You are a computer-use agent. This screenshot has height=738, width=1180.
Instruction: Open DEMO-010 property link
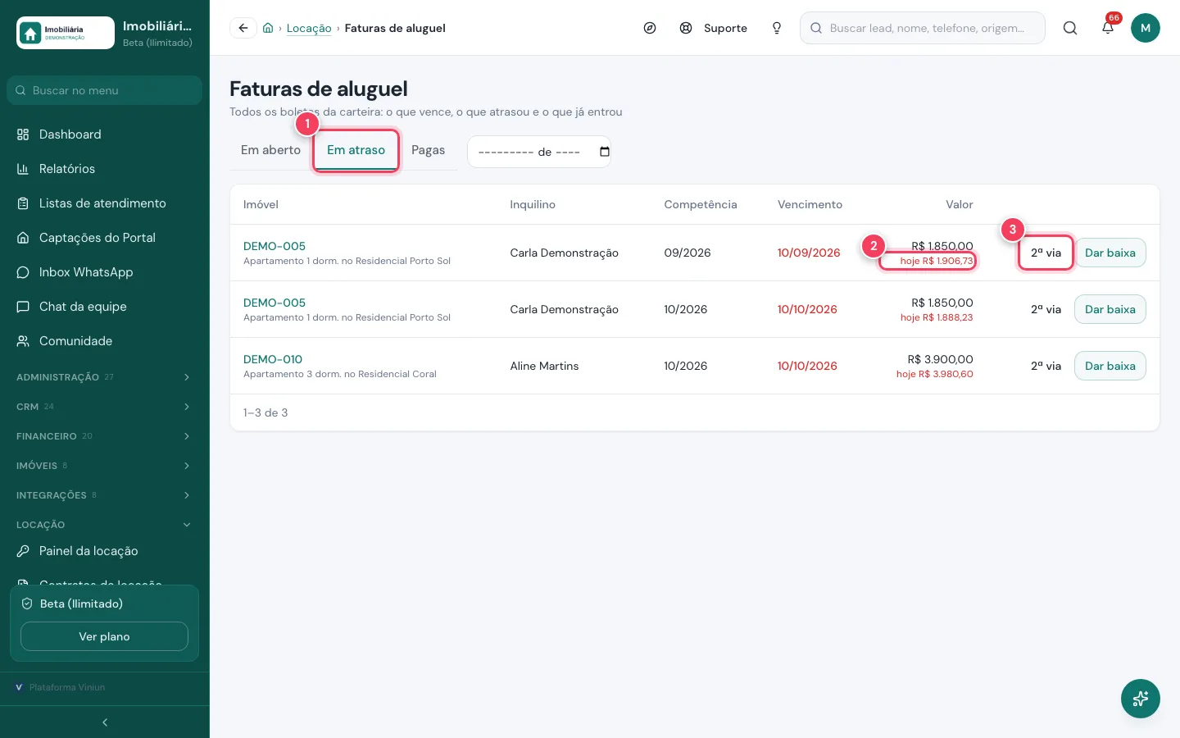coord(273,359)
